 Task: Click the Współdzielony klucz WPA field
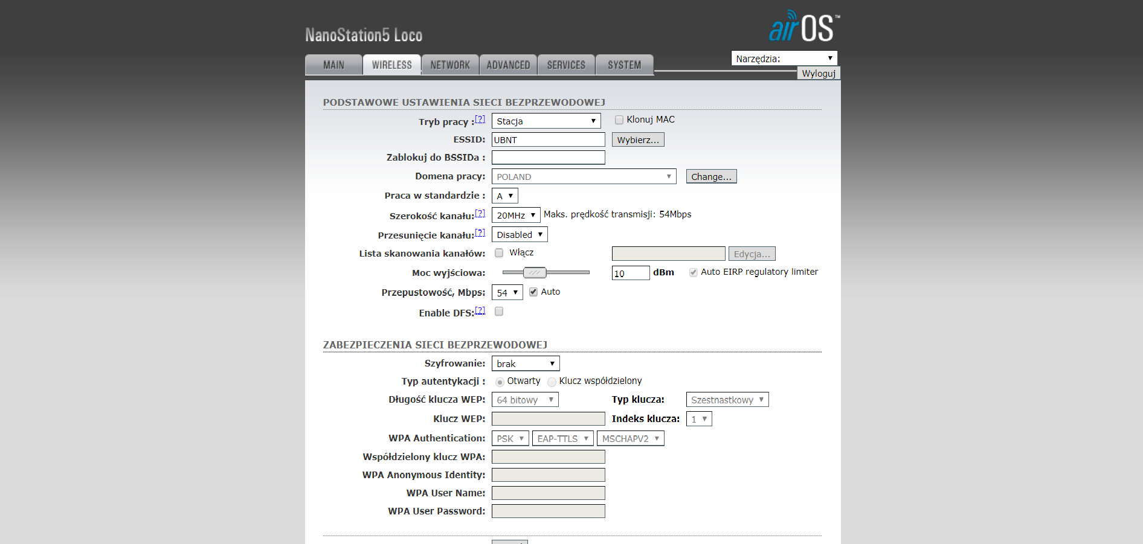click(x=549, y=457)
